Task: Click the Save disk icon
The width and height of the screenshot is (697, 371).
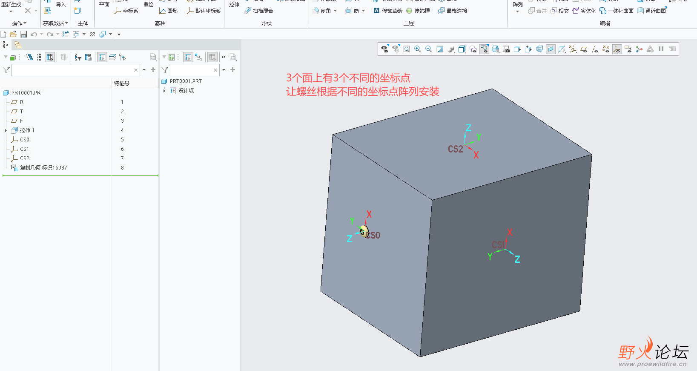Action: 23,34
